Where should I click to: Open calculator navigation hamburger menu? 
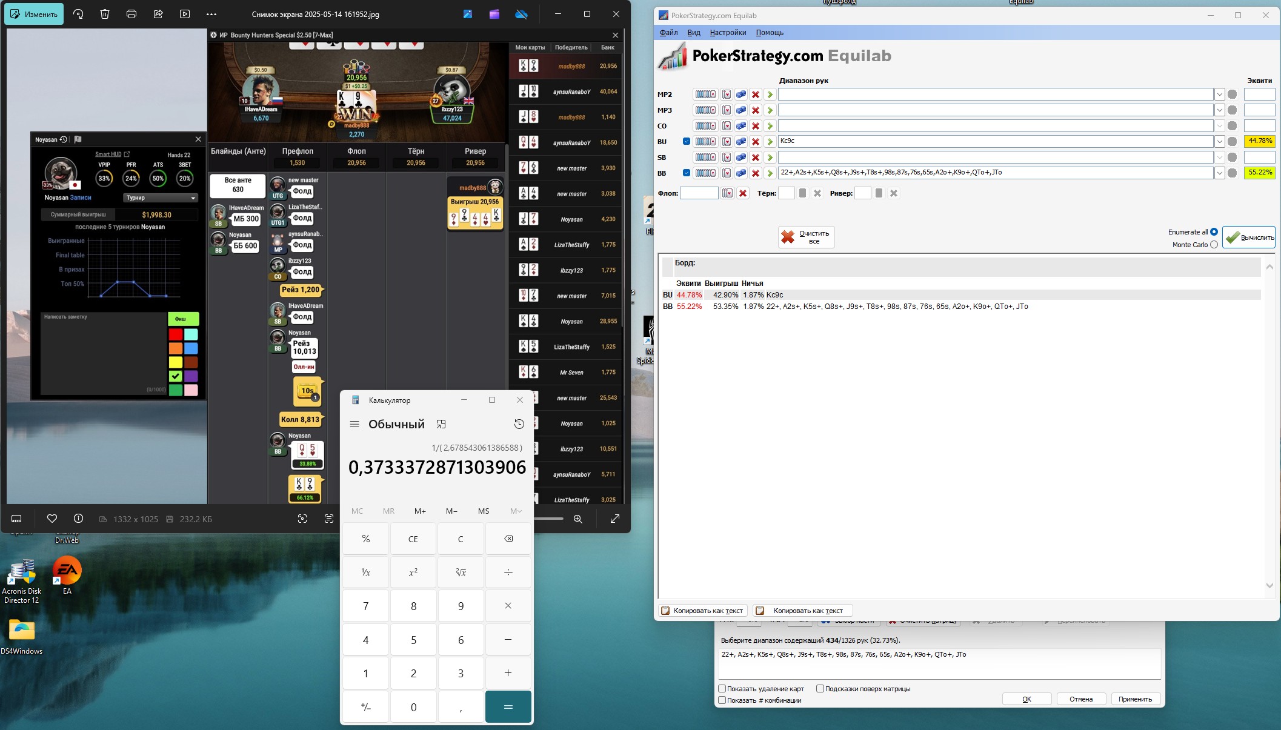pyautogui.click(x=354, y=424)
